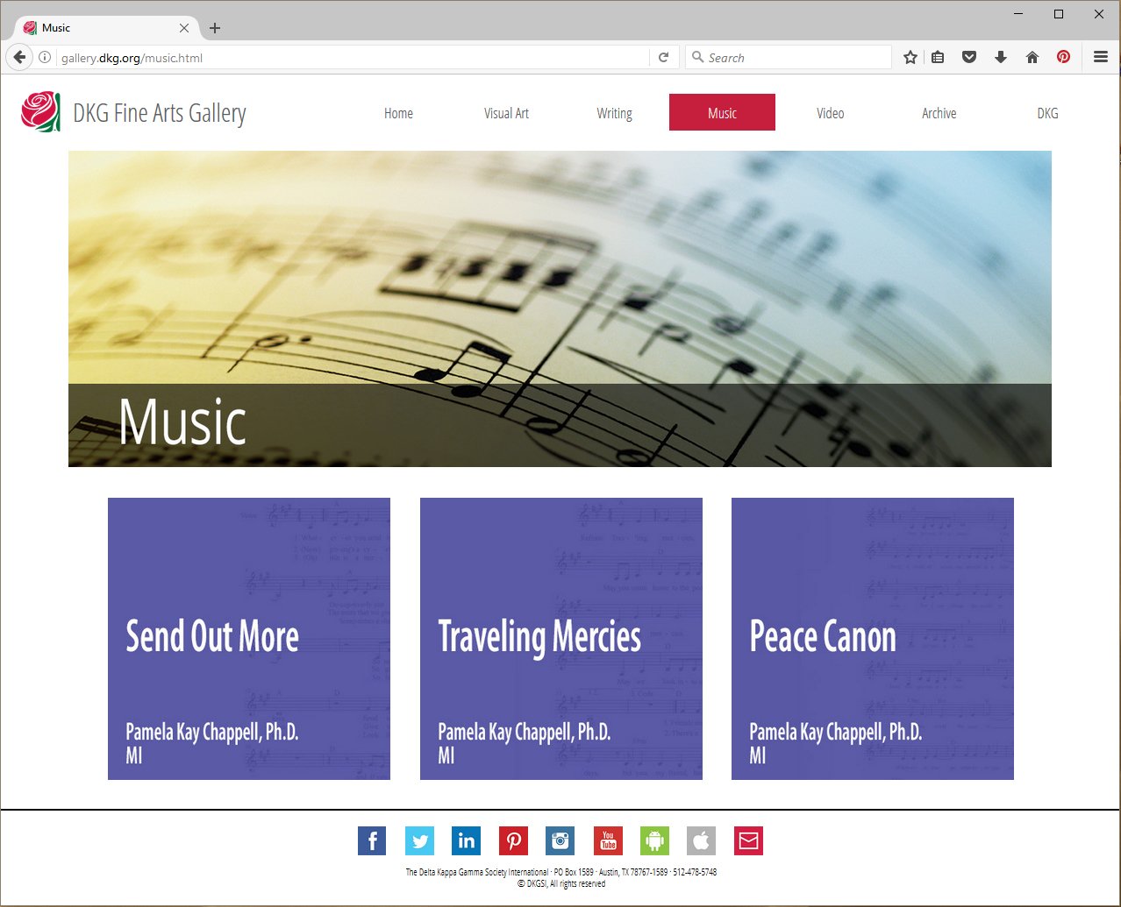Open the browser hamburger menu
This screenshot has height=907, width=1121.
click(1101, 57)
